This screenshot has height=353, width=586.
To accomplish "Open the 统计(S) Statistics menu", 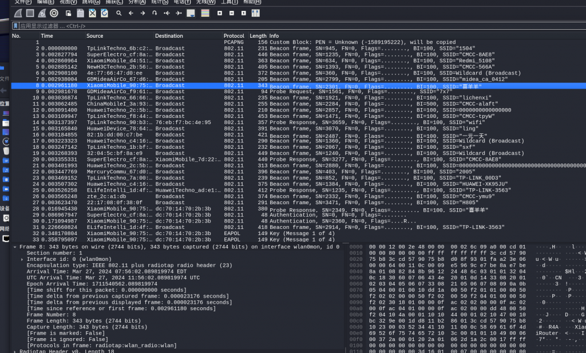I will click(160, 2).
